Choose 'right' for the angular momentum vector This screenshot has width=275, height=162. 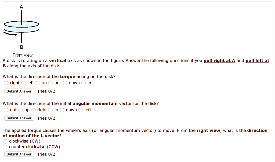(x=34, y=110)
